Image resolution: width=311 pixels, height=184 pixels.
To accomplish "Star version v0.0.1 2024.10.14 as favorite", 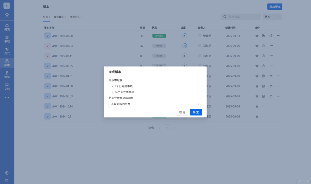I will point(257,106).
